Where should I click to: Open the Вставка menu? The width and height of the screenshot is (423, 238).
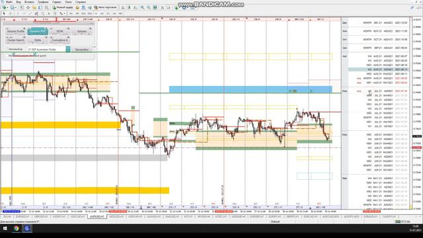click(x=29, y=2)
